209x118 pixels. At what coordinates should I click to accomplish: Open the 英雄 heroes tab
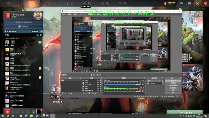51,3
